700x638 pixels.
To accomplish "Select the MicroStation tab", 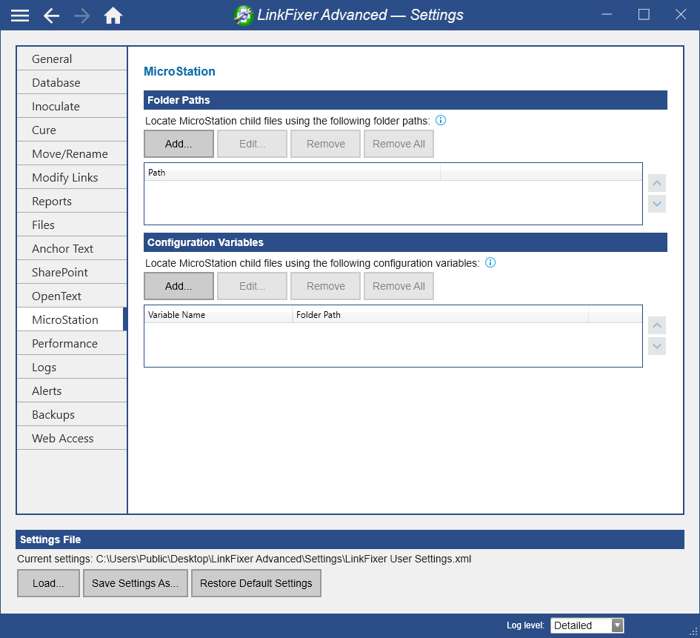I will (72, 319).
